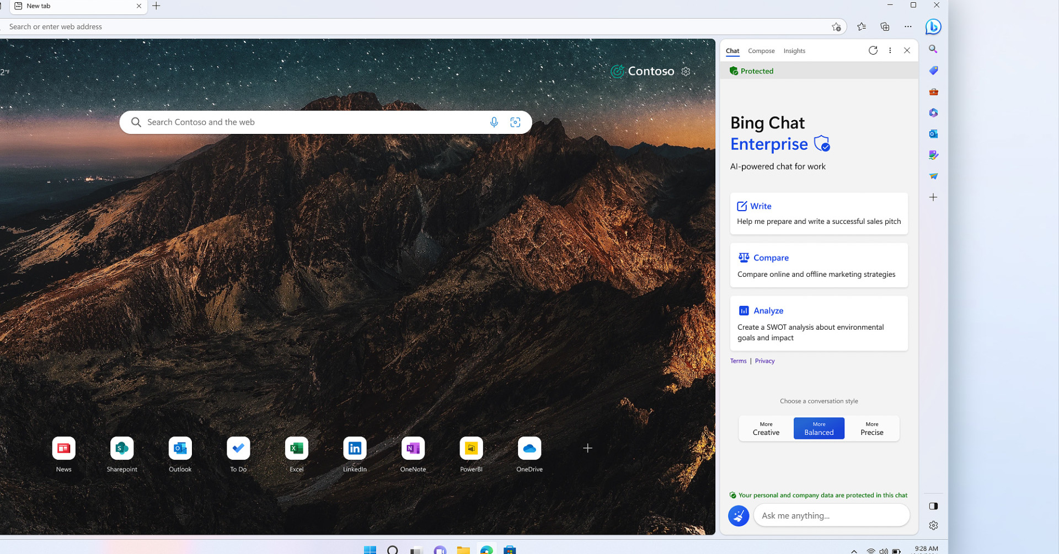Close the Bing Chat pane
Screen dimensions: 1059x554
[x=907, y=50]
